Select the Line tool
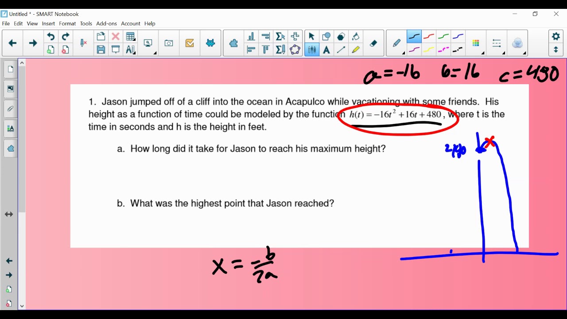This screenshot has height=319, width=567. point(341,50)
